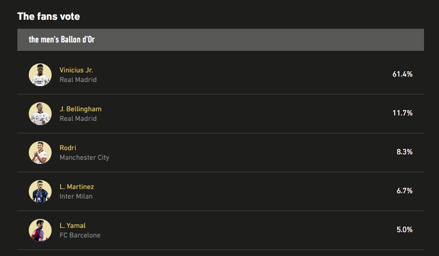Viewport: 439px width, 256px height.
Task: Click Vinicius Jr.'s 61.4% vote share
Action: pyautogui.click(x=402, y=74)
